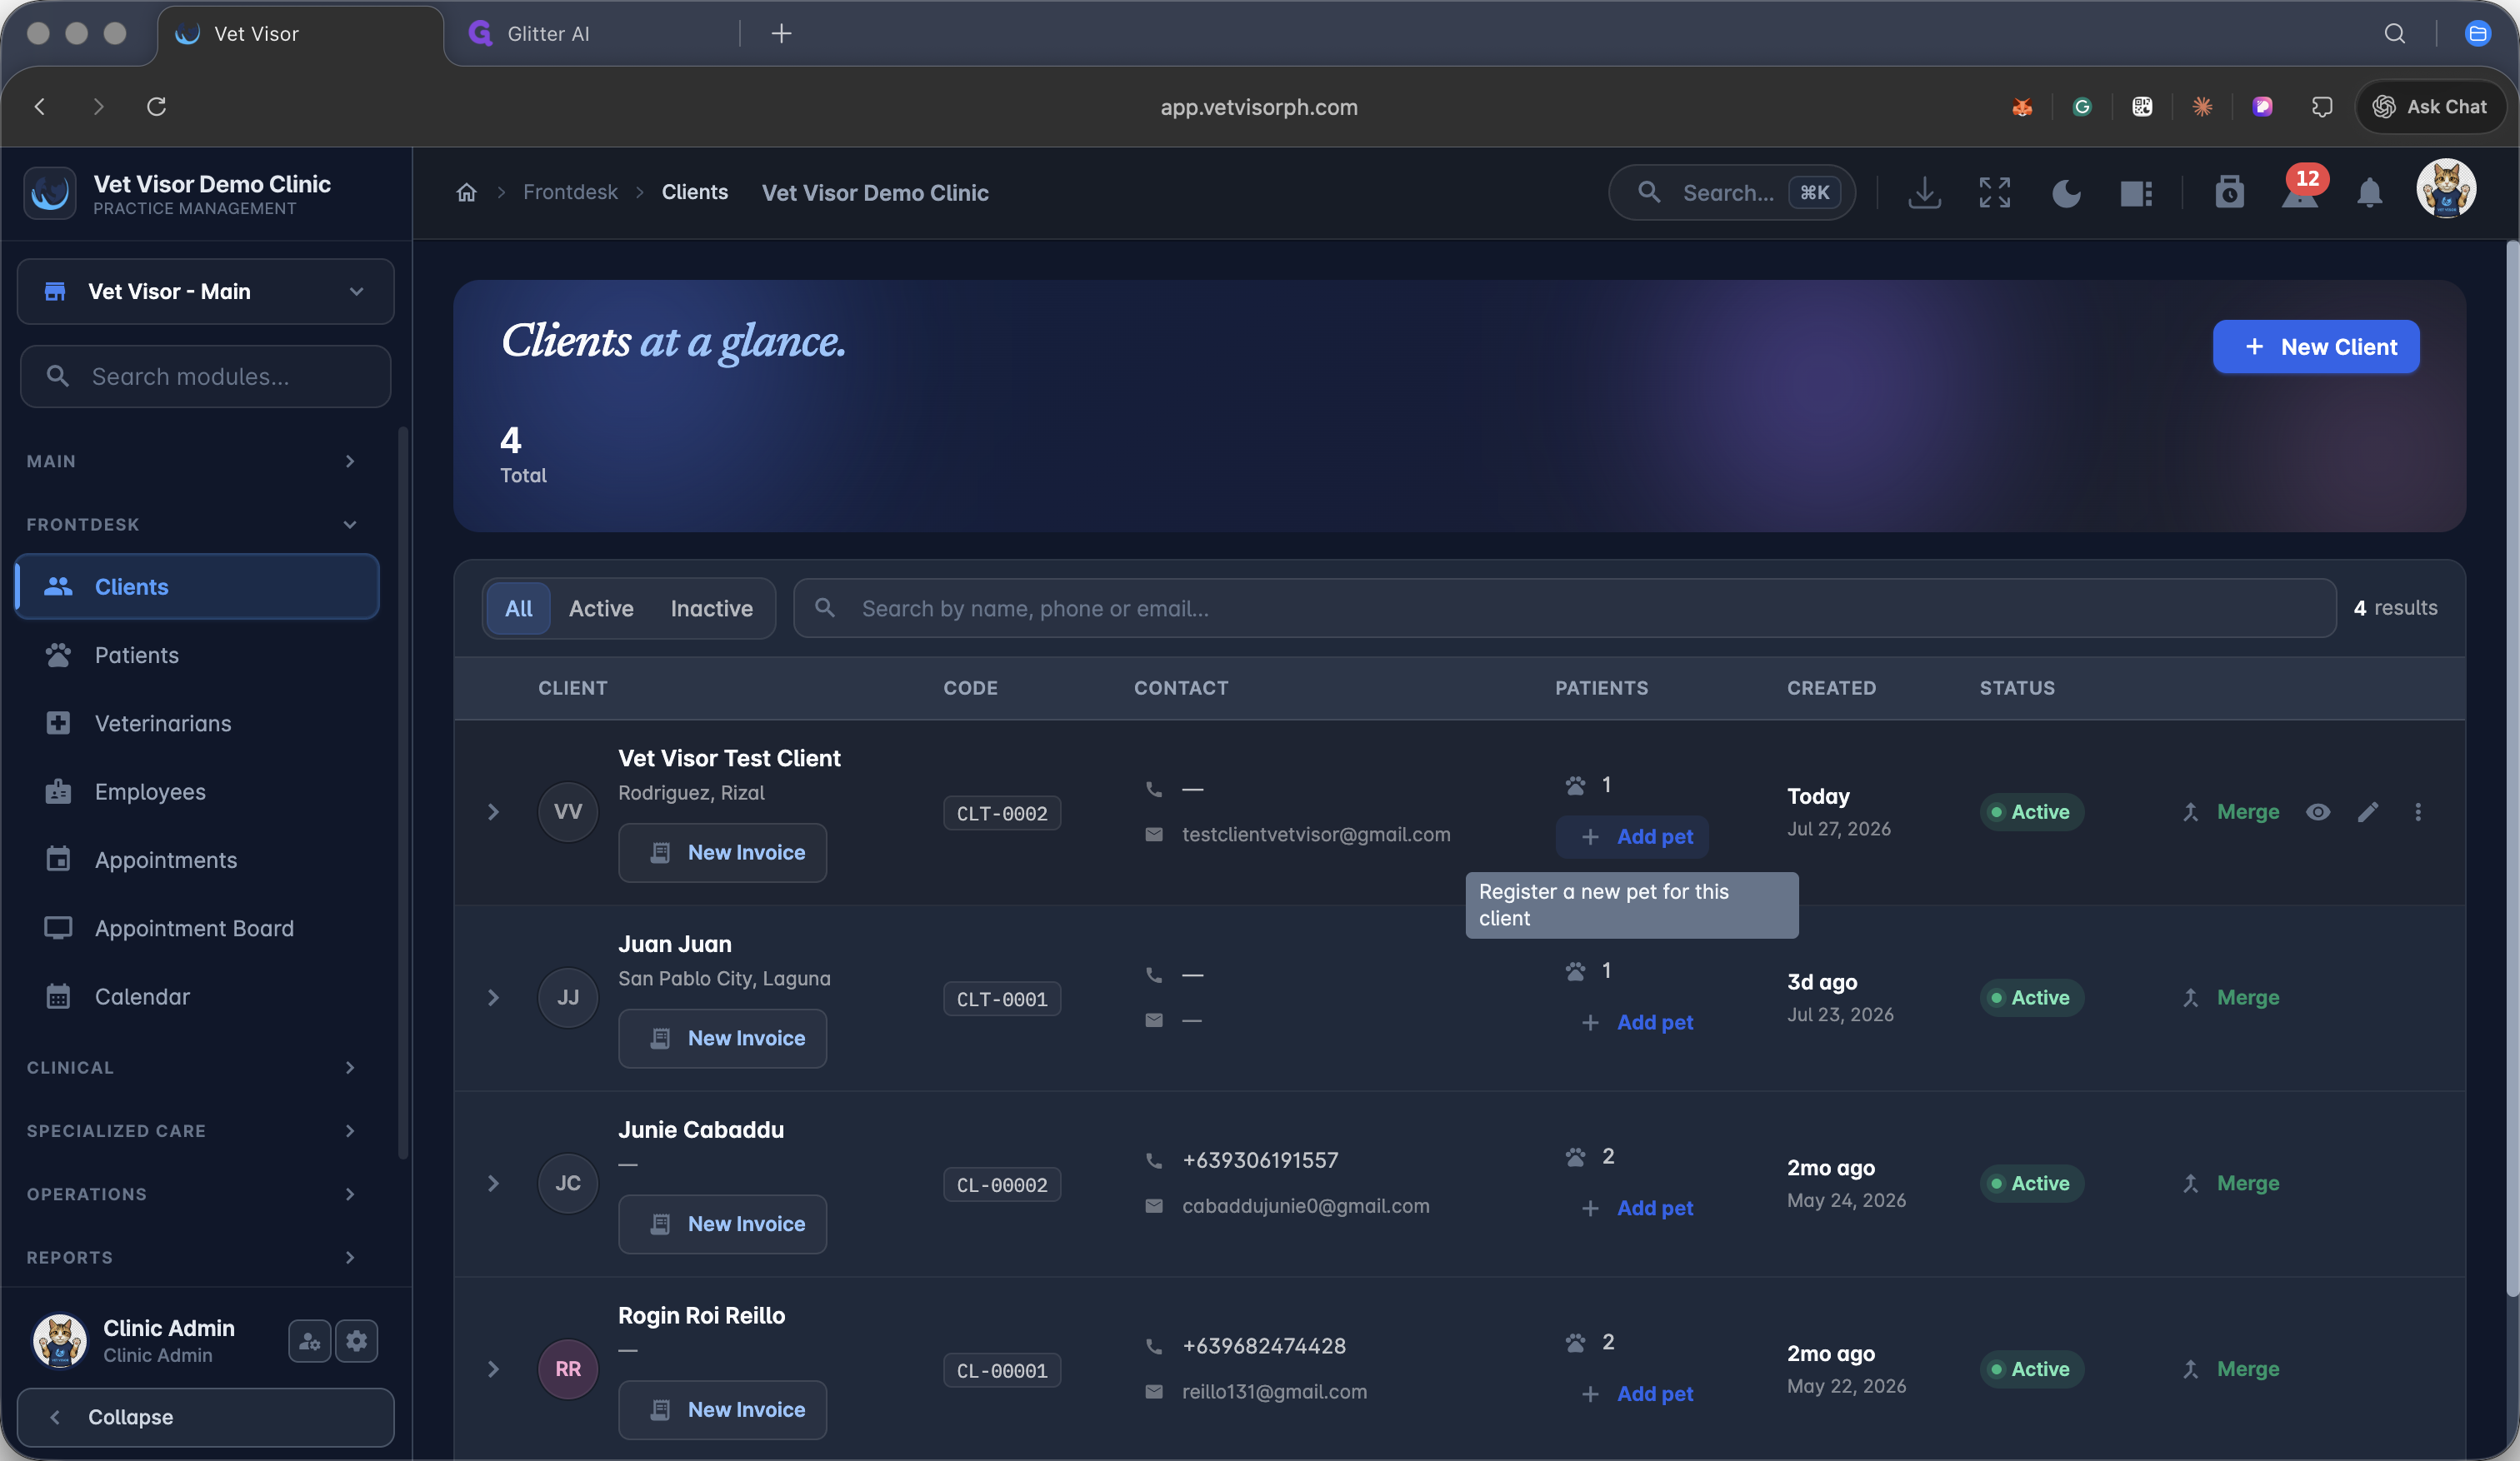Screen dimensions: 2520x1461
Task: Open Appointments in the sidebar
Action: coord(197,860)
